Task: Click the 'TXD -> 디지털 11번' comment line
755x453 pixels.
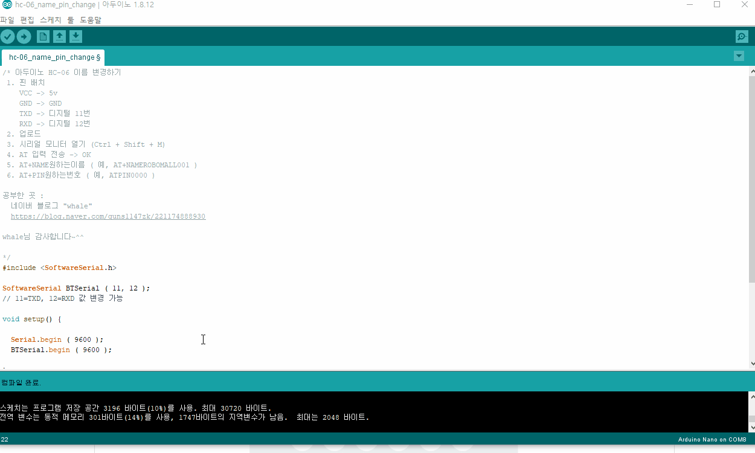Action: pyautogui.click(x=55, y=114)
